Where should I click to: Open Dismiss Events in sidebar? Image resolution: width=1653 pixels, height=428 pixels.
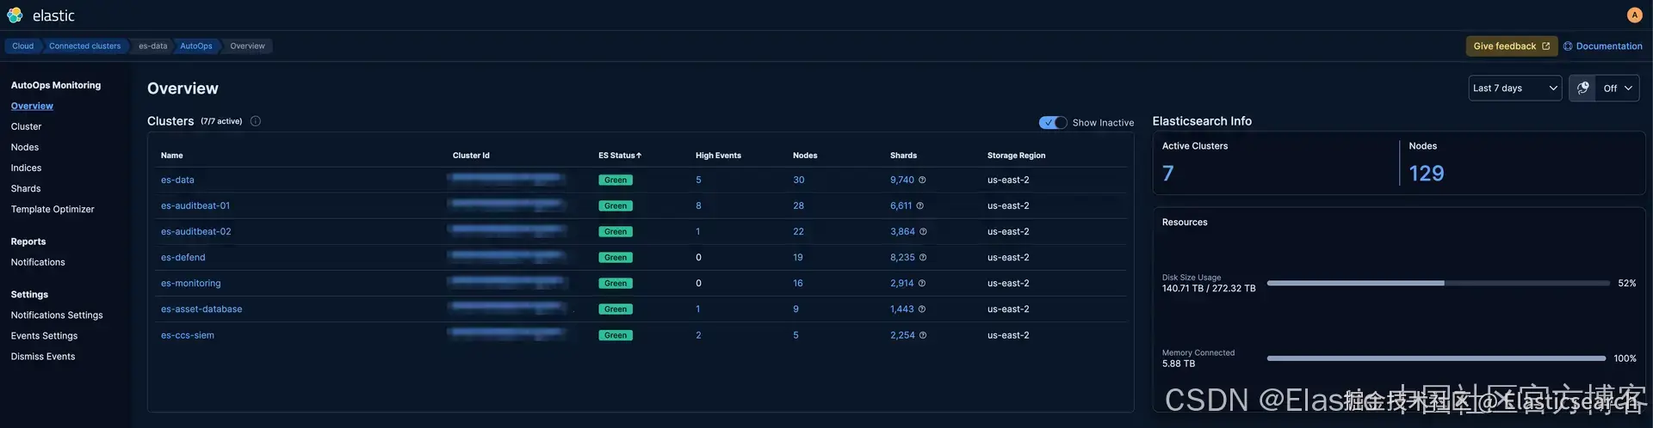(x=43, y=357)
